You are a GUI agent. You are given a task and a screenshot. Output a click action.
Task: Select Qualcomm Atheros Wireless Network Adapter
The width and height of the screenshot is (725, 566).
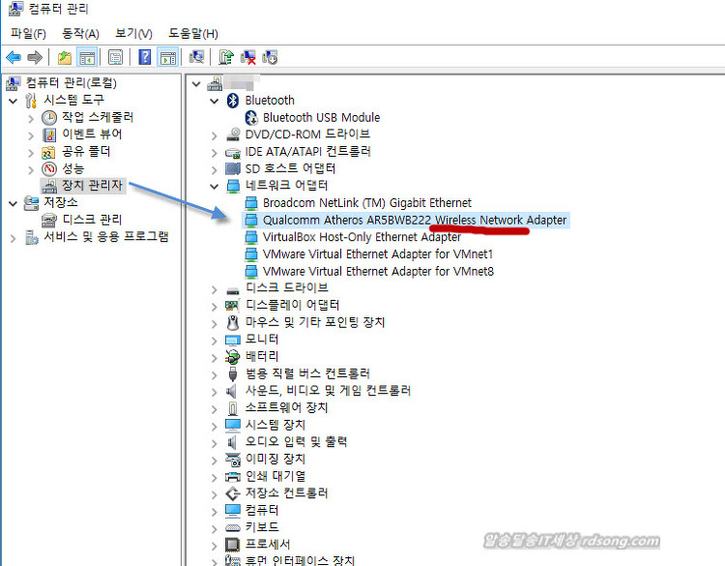click(x=414, y=220)
